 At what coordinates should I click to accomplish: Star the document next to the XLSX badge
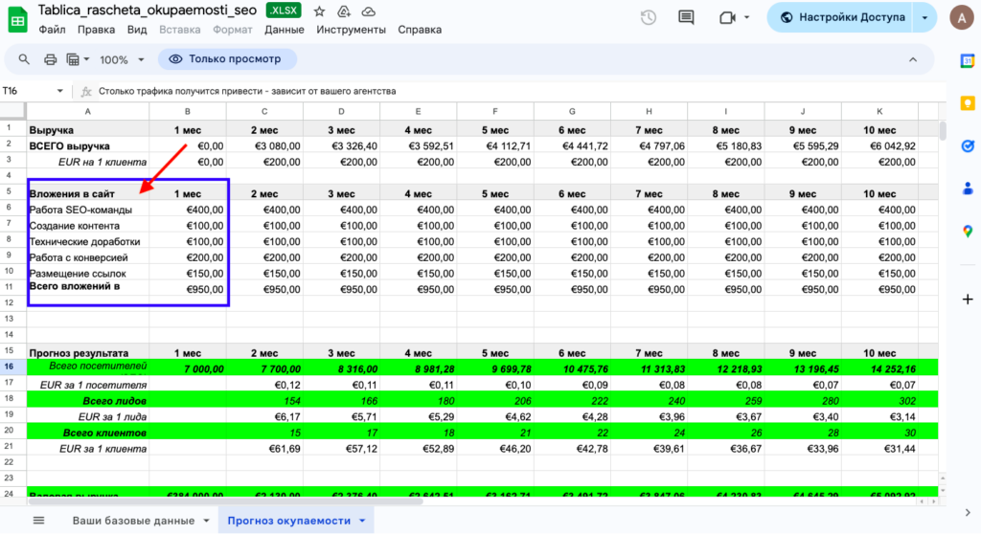(319, 11)
